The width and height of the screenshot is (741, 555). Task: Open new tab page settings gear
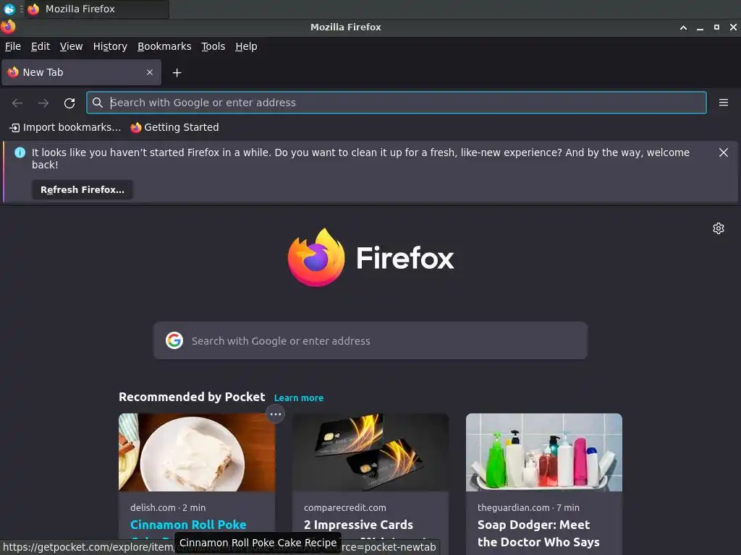[x=719, y=228]
